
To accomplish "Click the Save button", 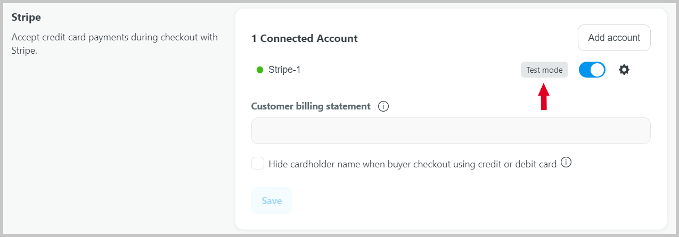I will click(x=272, y=200).
